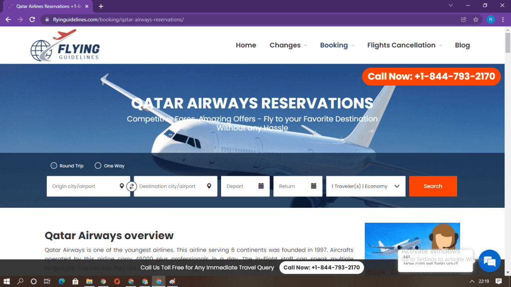This screenshot has width=511, height=287.
Task: Open the Traveler(s) Economy dropdown
Action: click(366, 186)
